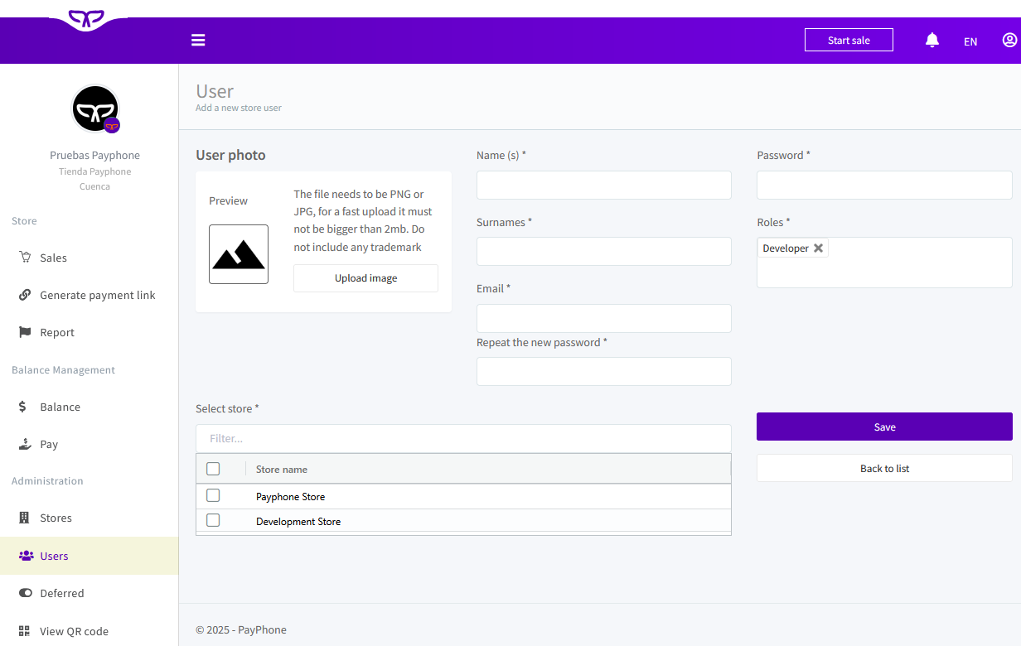The width and height of the screenshot is (1021, 646).
Task: Check the select-all stores checkbox
Action: pyautogui.click(x=213, y=469)
